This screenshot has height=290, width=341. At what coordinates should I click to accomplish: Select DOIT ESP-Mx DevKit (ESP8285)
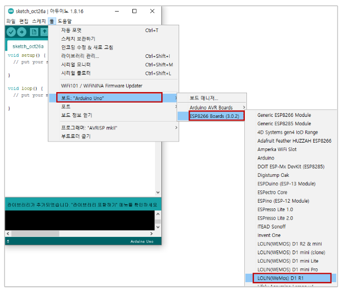[x=291, y=166]
